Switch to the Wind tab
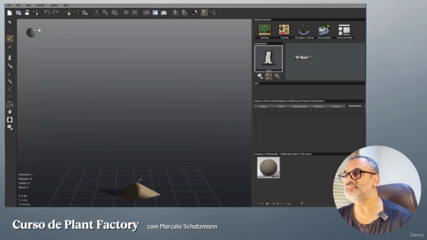 click(282, 107)
